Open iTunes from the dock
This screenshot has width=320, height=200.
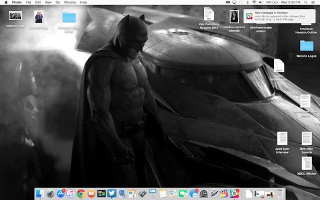(70, 194)
